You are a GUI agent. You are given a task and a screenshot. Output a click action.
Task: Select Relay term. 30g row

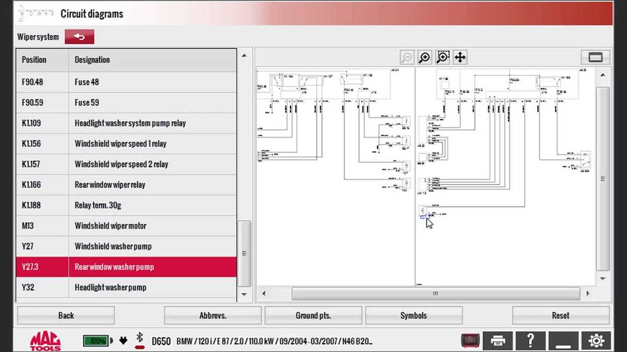click(x=126, y=205)
